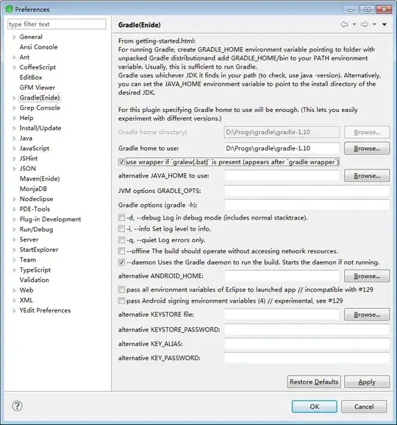Viewport: 397px width, 425px height.
Task: Toggle the use wrapper checkbox
Action: point(121,162)
